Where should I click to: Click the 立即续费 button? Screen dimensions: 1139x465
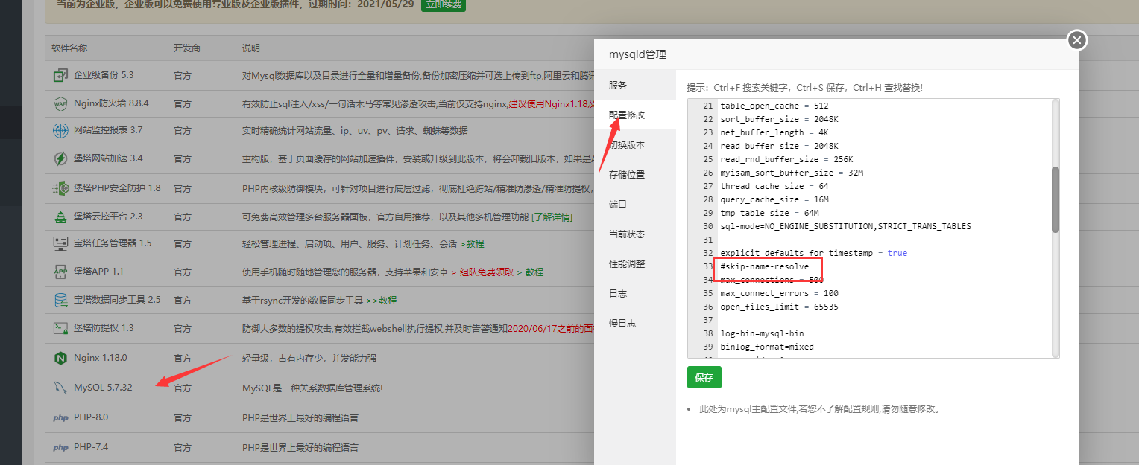pyautogui.click(x=444, y=4)
